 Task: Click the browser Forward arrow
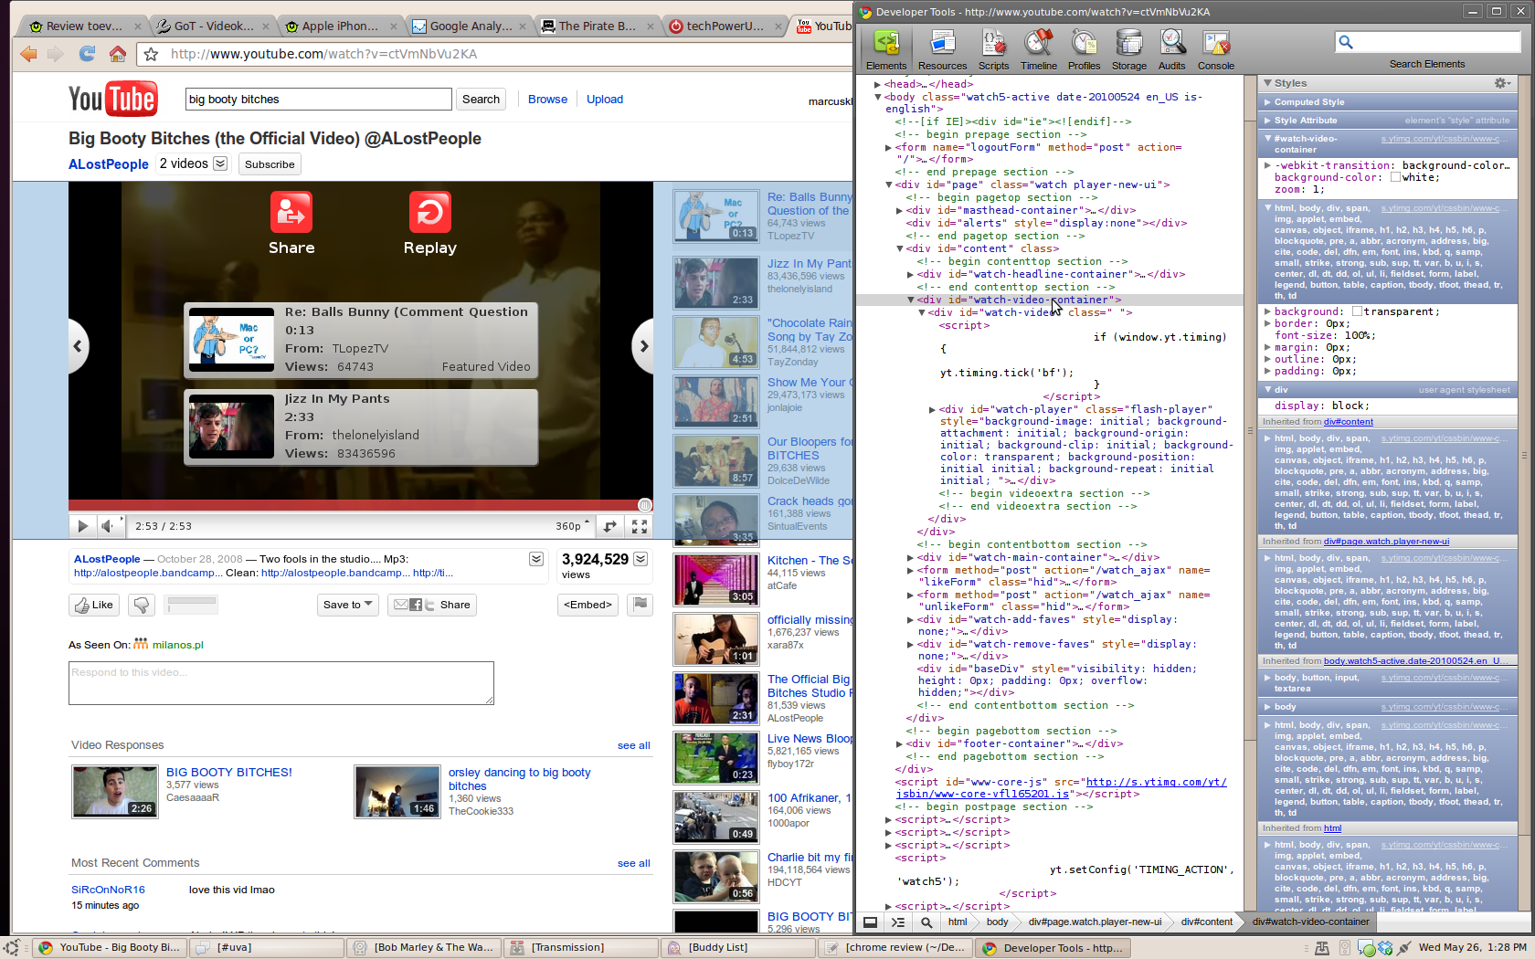coord(57,54)
